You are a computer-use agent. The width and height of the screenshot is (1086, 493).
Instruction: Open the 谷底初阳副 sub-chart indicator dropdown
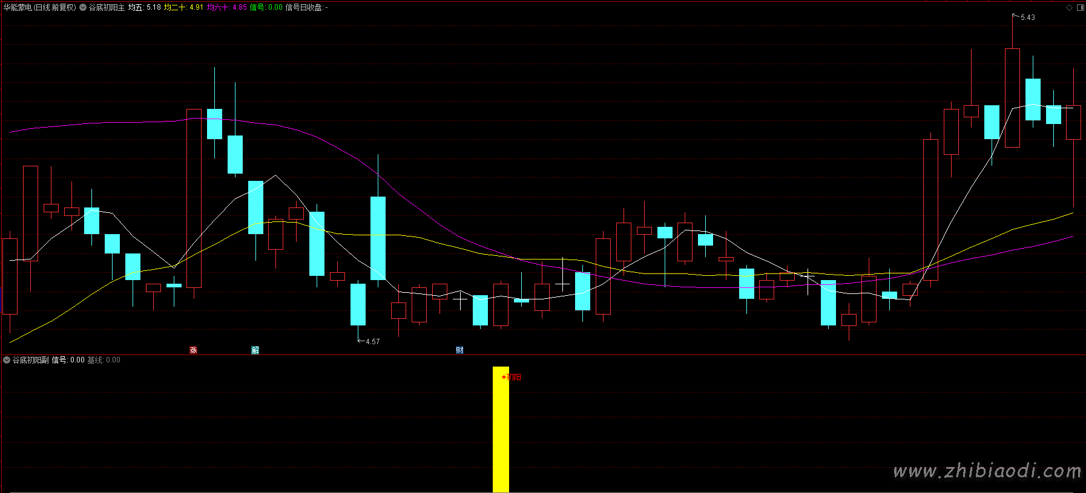point(7,360)
